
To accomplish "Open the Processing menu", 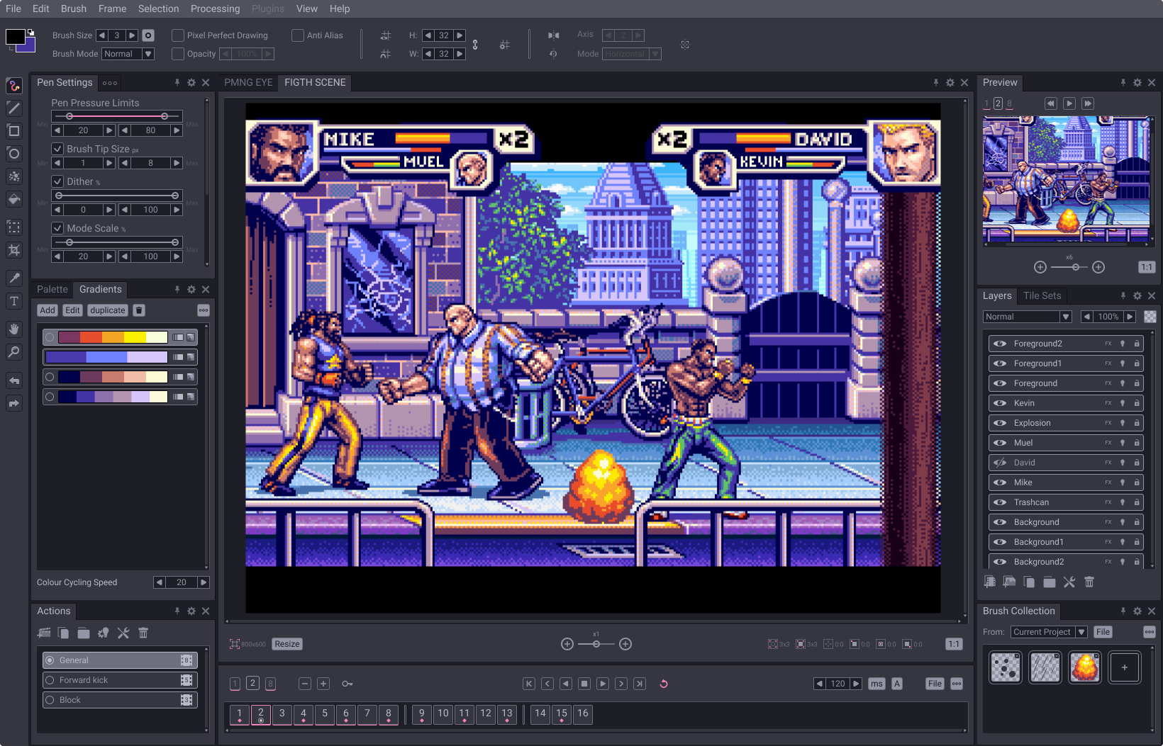I will [215, 9].
